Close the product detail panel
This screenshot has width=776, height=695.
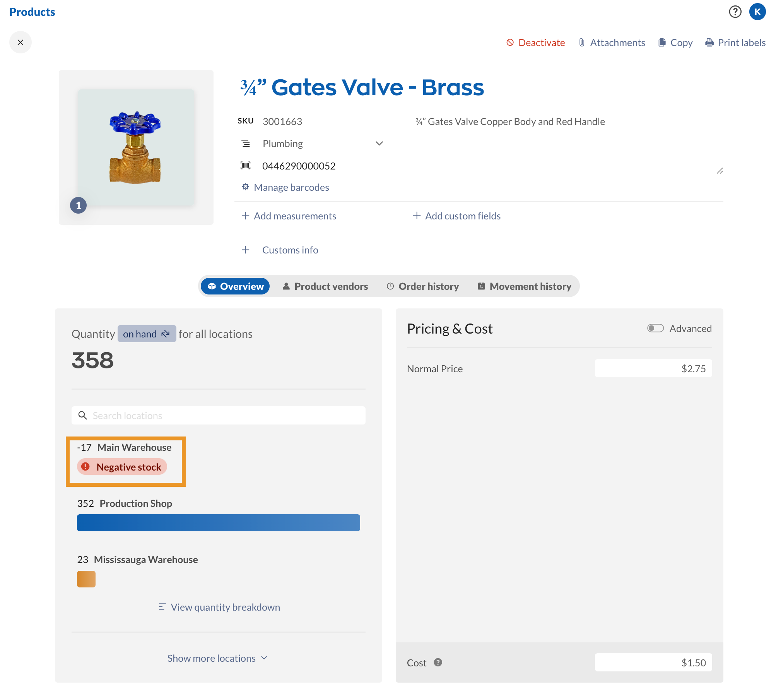(21, 42)
